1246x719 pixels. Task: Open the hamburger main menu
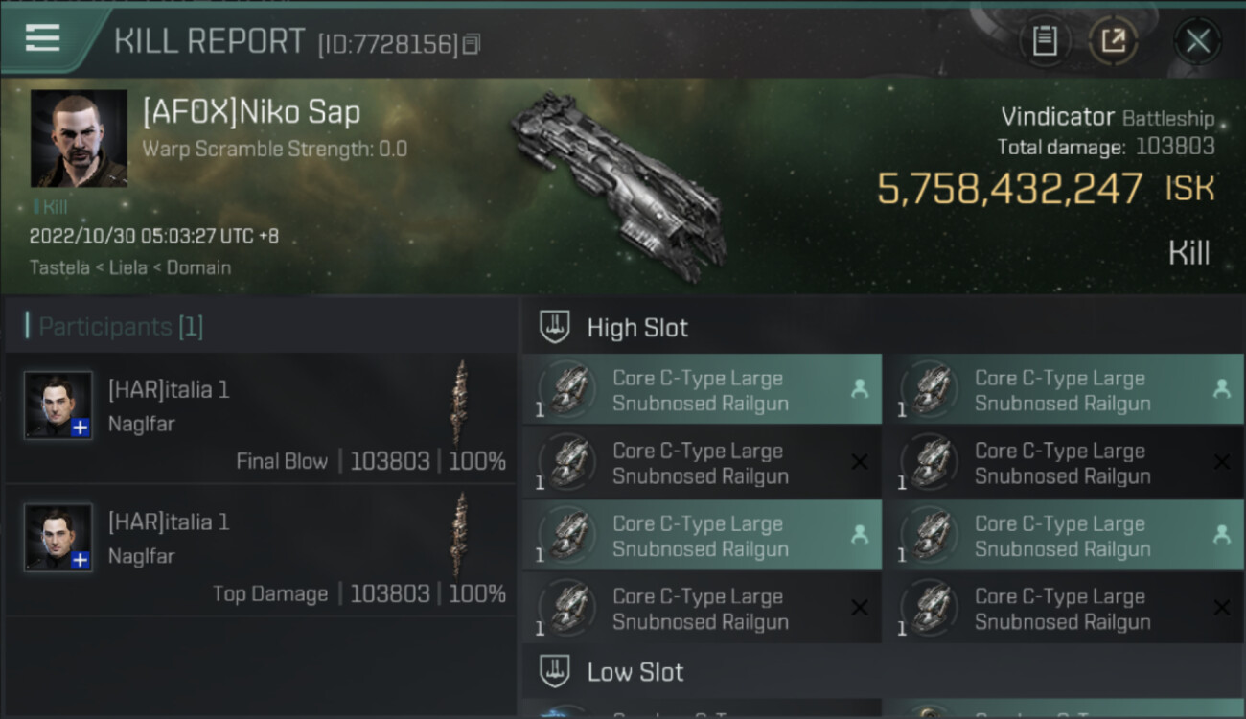[x=43, y=37]
